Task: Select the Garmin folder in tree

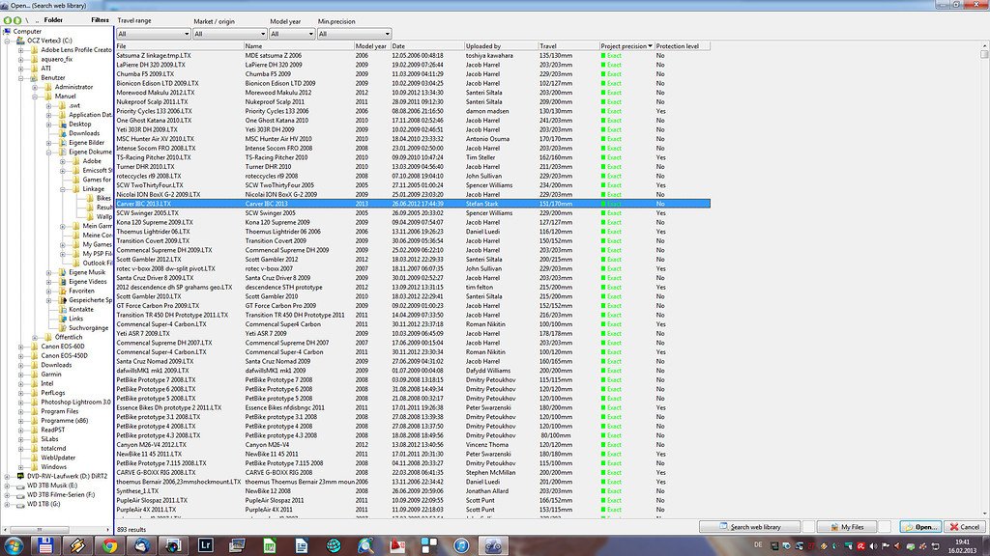Action: (x=51, y=375)
